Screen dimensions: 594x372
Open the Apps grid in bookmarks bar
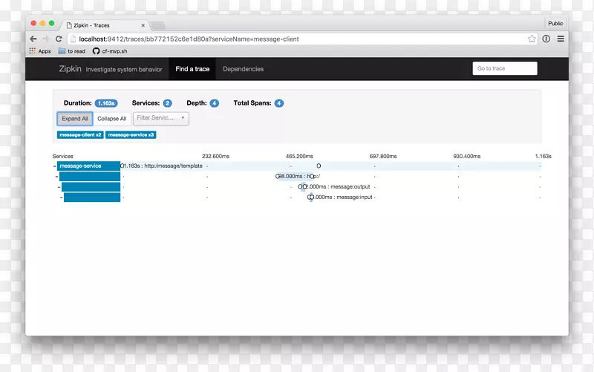click(40, 51)
